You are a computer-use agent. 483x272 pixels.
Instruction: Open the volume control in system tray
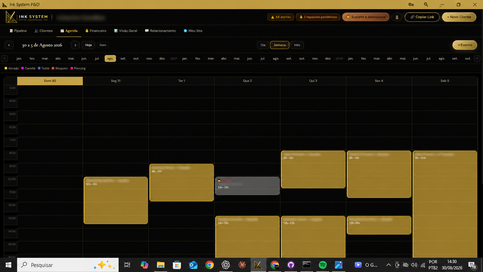tap(414, 265)
